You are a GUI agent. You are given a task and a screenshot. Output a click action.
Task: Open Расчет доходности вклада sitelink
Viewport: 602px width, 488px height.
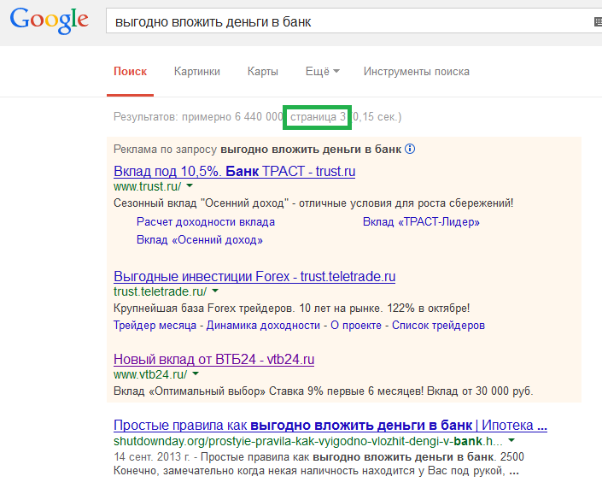pyautogui.click(x=206, y=221)
